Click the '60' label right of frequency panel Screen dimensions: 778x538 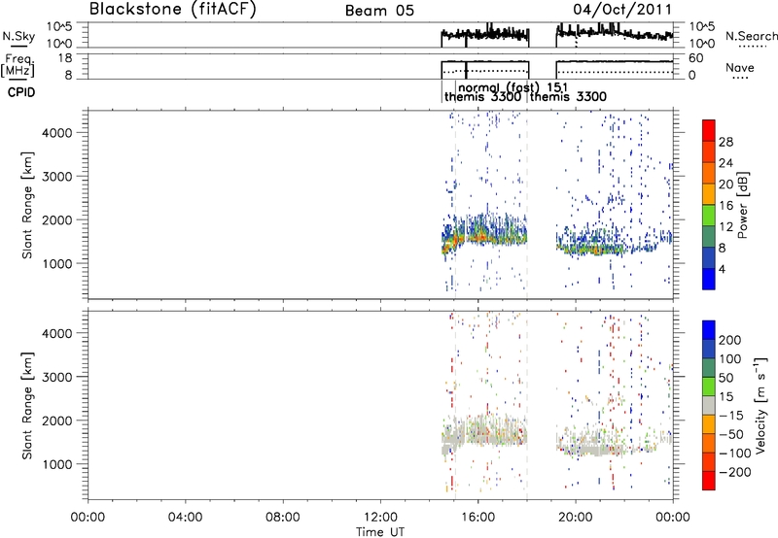(x=696, y=58)
